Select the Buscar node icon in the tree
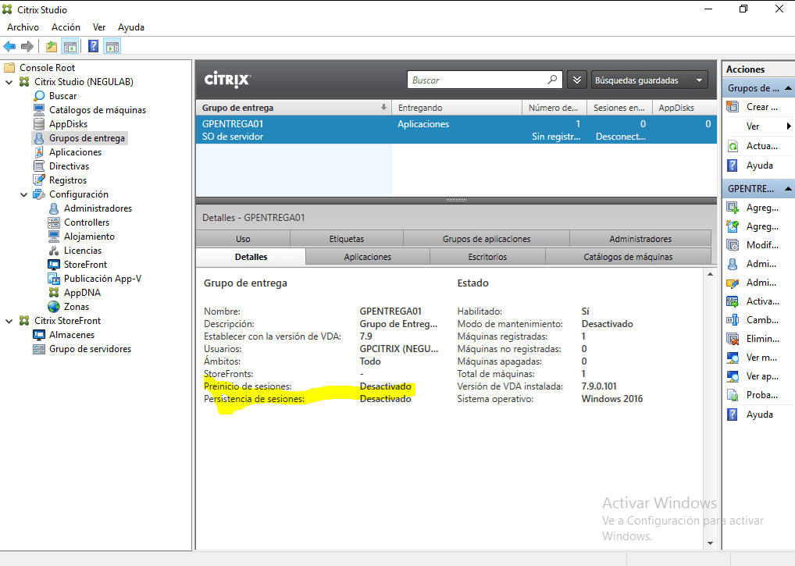795x566 pixels. point(41,95)
